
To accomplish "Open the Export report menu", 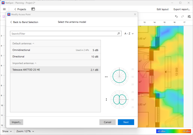I will [181, 9].
